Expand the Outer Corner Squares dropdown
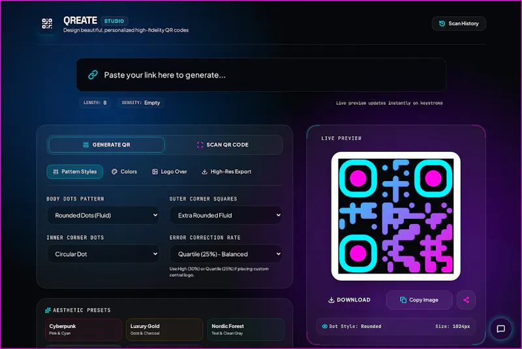Viewport: 522px width, 349px height. (x=226, y=215)
